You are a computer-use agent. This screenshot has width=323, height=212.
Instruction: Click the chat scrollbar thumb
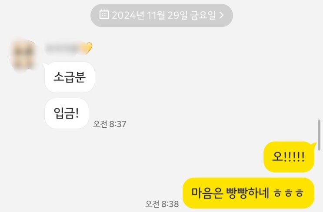tap(319, 135)
